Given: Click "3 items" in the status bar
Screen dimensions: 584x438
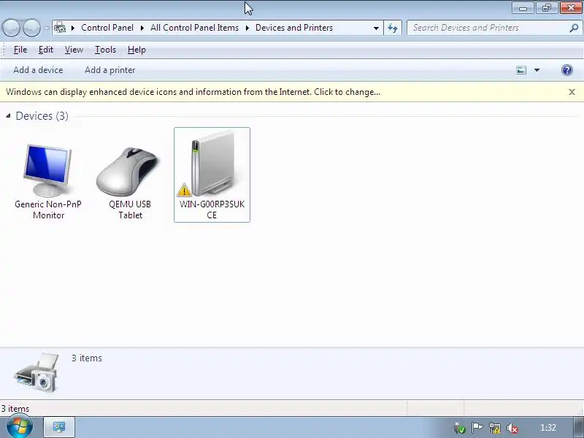Looking at the screenshot, I should pyautogui.click(x=15, y=409).
